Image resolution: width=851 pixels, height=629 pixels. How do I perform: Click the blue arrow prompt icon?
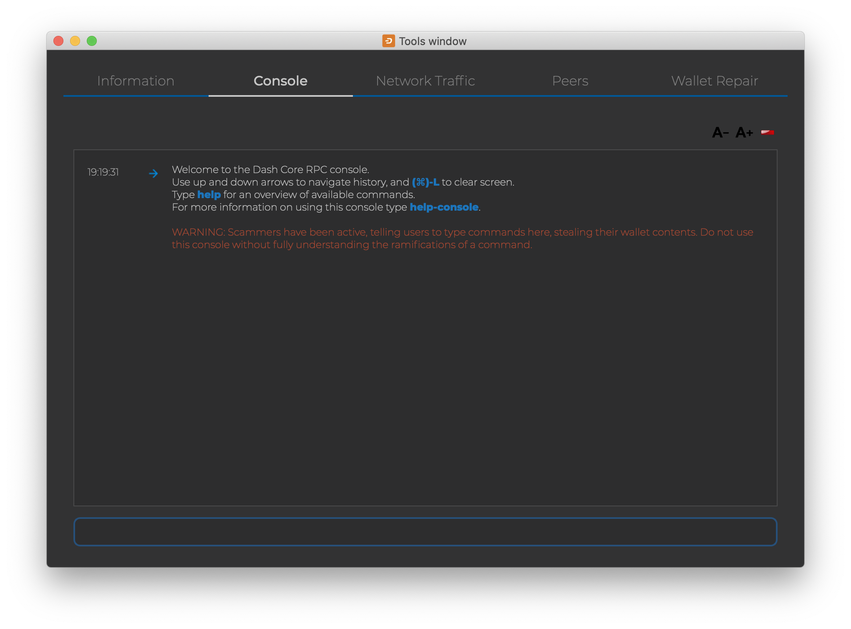pos(154,173)
